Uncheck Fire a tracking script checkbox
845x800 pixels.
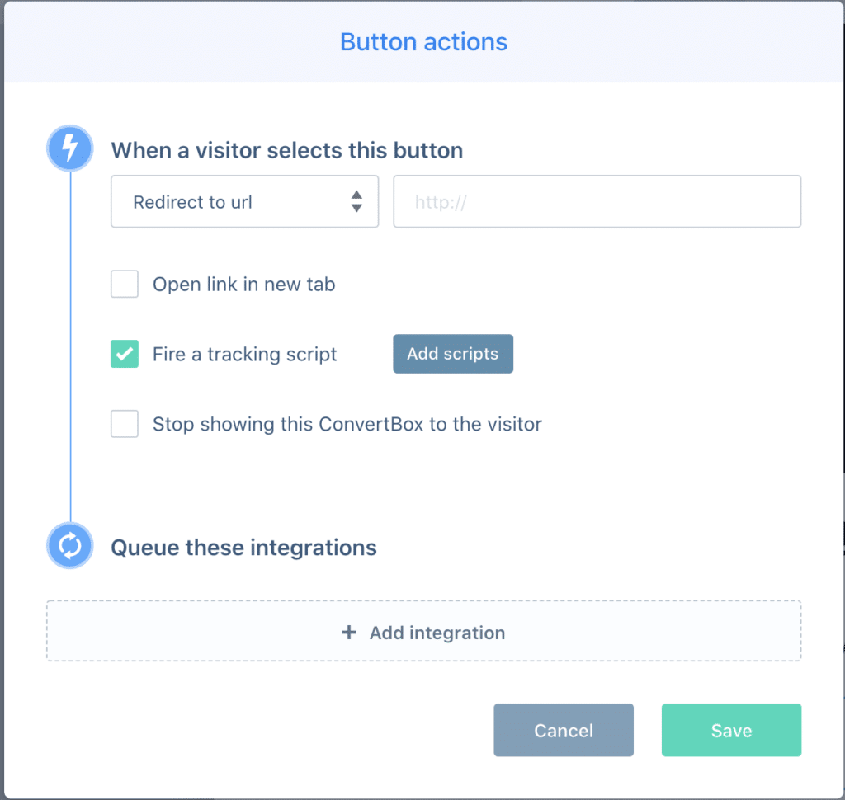coord(125,354)
